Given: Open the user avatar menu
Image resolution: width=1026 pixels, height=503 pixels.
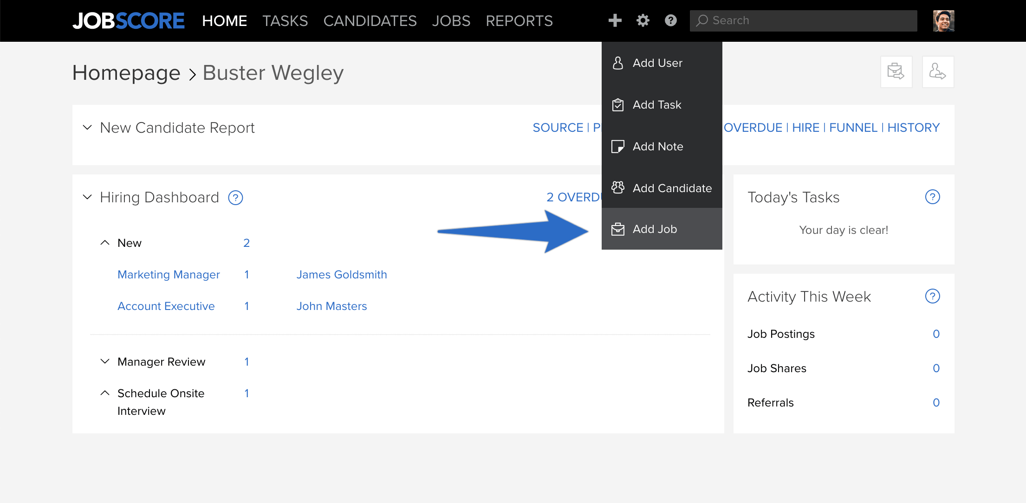Looking at the screenshot, I should click(x=944, y=21).
